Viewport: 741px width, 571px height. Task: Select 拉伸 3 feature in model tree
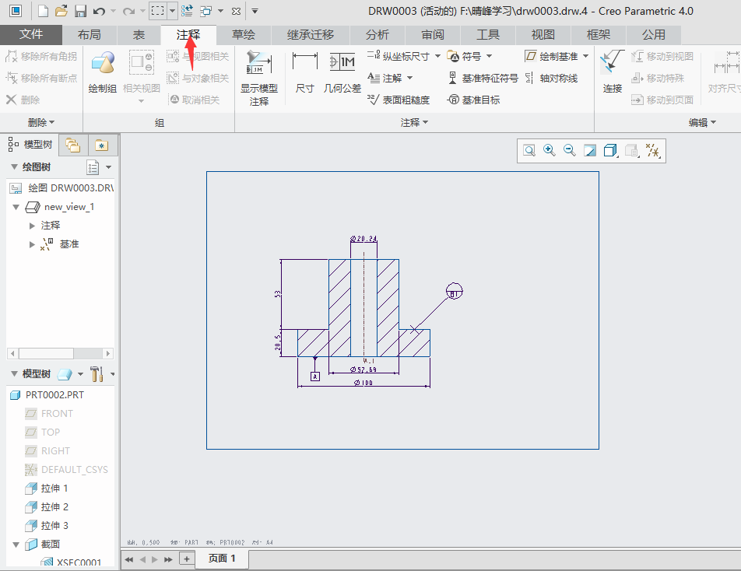point(47,526)
